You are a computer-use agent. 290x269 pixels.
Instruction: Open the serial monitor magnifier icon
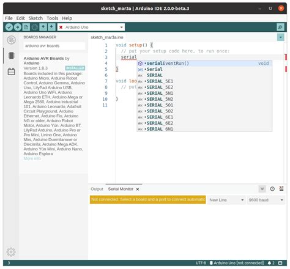point(280,27)
